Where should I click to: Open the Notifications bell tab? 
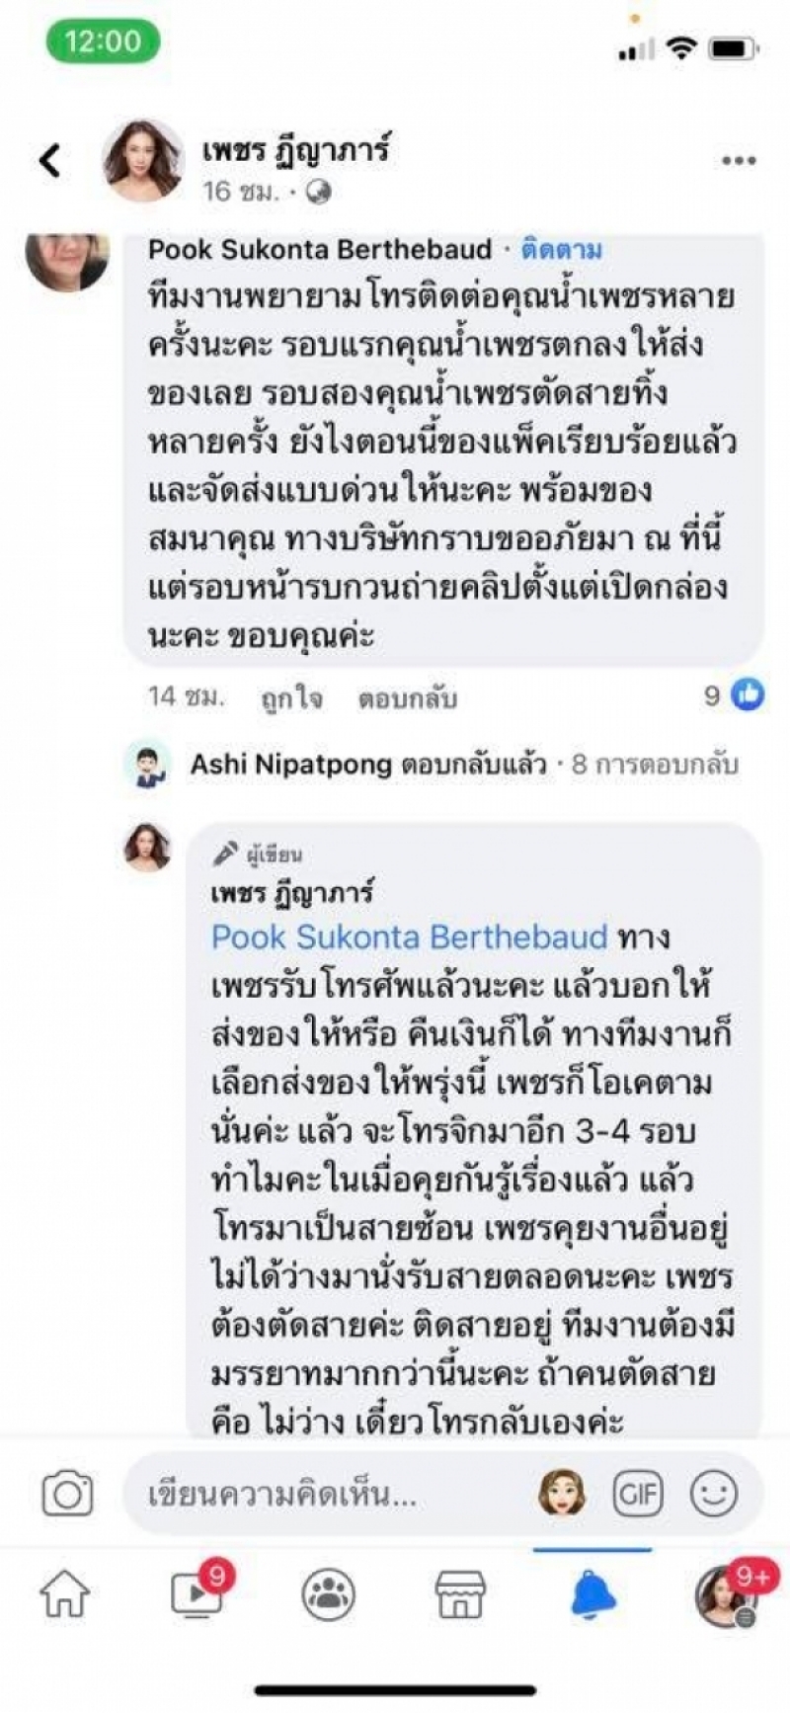[x=592, y=1593]
